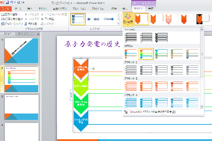212x141 pixels.
Task: Switch to the スライド ショー ribbon tab
Action: (97, 9)
